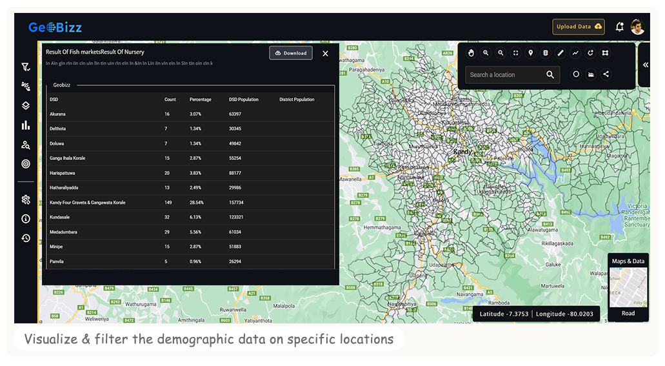The width and height of the screenshot is (665, 366).
Task: Click the Maps & Data label
Action: 628,261
